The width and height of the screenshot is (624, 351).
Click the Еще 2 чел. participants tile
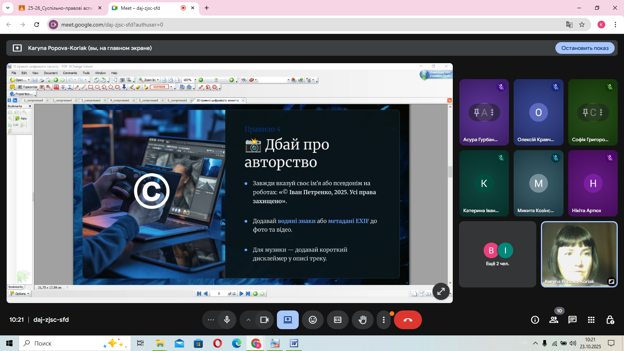click(x=498, y=254)
